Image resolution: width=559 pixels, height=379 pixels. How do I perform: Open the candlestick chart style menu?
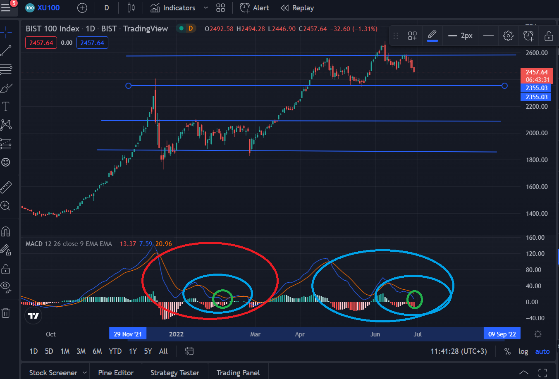tap(131, 8)
